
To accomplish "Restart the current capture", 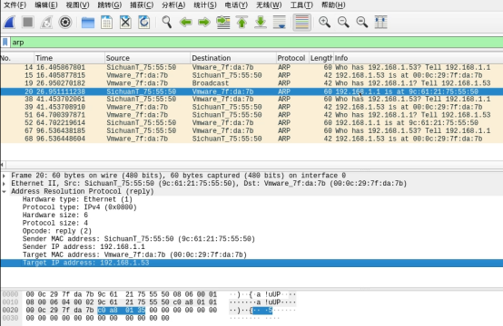I will [x=46, y=22].
